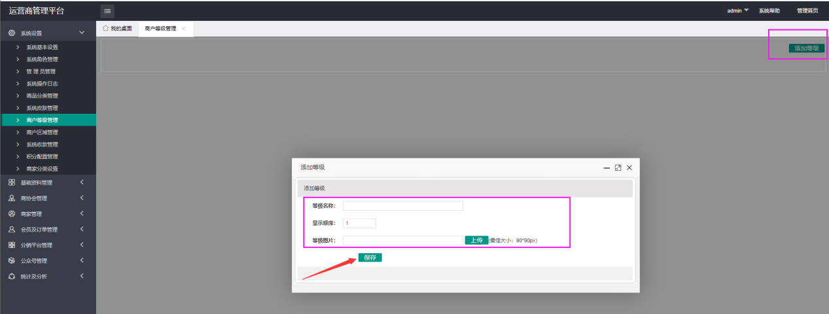Click the 商协会管理 sidebar icon
Image resolution: width=829 pixels, height=314 pixels.
point(12,198)
